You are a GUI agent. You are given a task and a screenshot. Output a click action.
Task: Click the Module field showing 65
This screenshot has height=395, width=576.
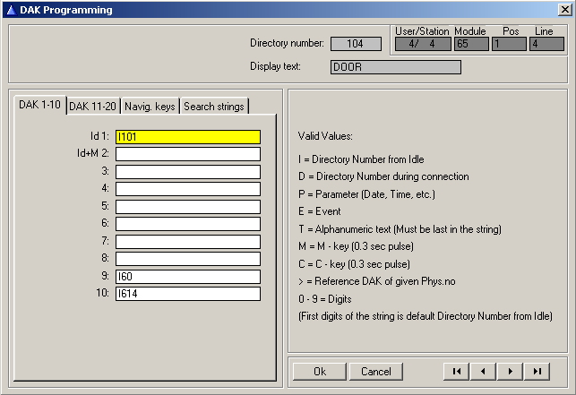coord(470,44)
